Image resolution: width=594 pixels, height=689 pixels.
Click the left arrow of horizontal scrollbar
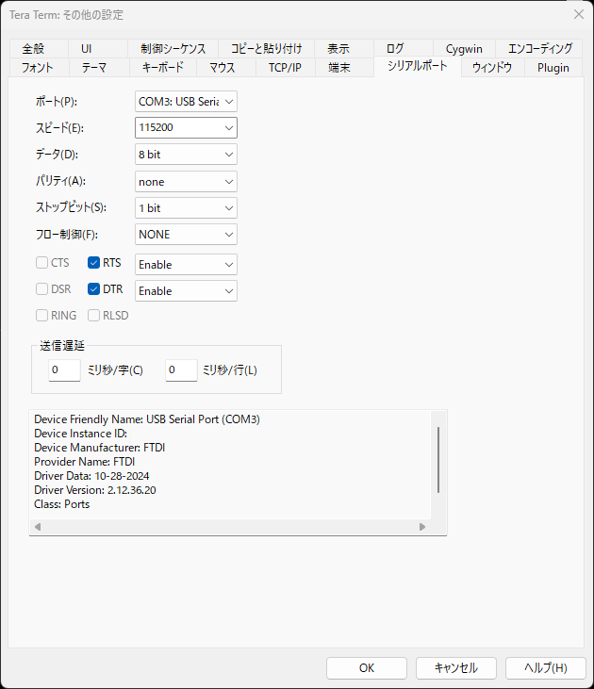point(38,527)
